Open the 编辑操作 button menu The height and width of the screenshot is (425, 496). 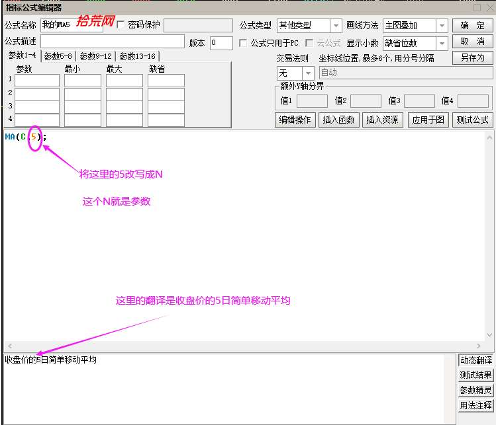(x=295, y=120)
